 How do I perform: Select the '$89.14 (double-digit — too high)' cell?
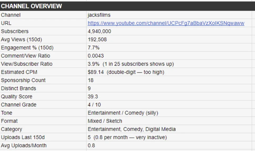[169, 72]
